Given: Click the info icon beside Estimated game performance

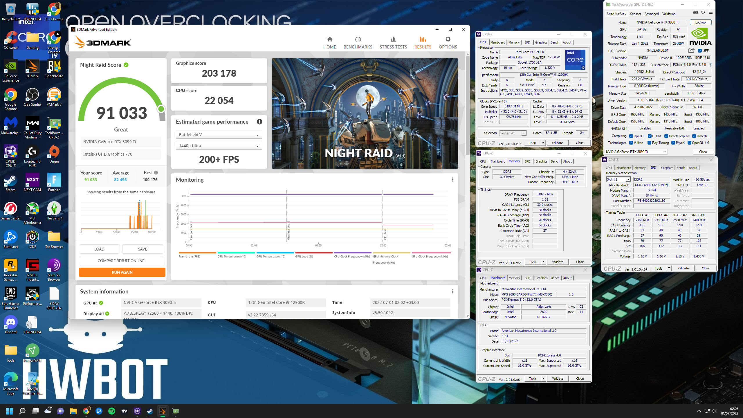Looking at the screenshot, I should coord(259,122).
